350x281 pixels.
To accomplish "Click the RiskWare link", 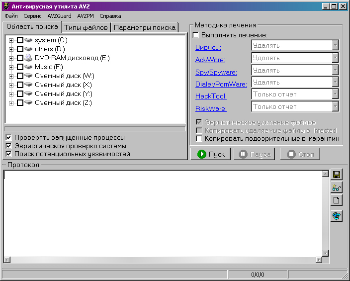I will coord(211,109).
